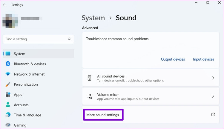This screenshot has height=129, width=224.
Task: Click the Time & language globe icon
Action: click(x=8, y=115)
